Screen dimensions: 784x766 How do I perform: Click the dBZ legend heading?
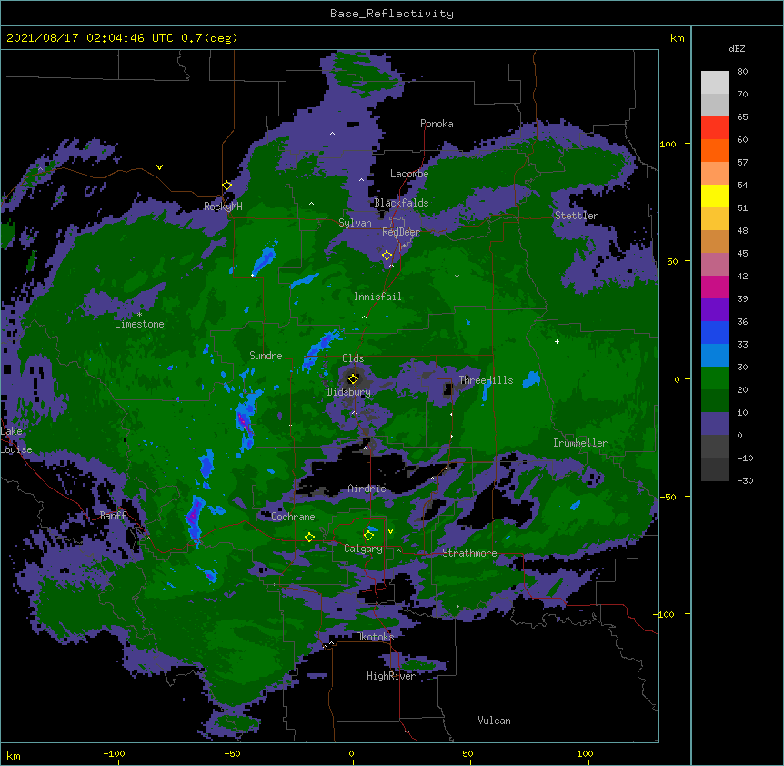[x=737, y=48]
